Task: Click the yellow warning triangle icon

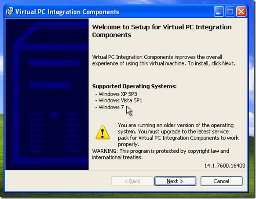Action: 102,133
